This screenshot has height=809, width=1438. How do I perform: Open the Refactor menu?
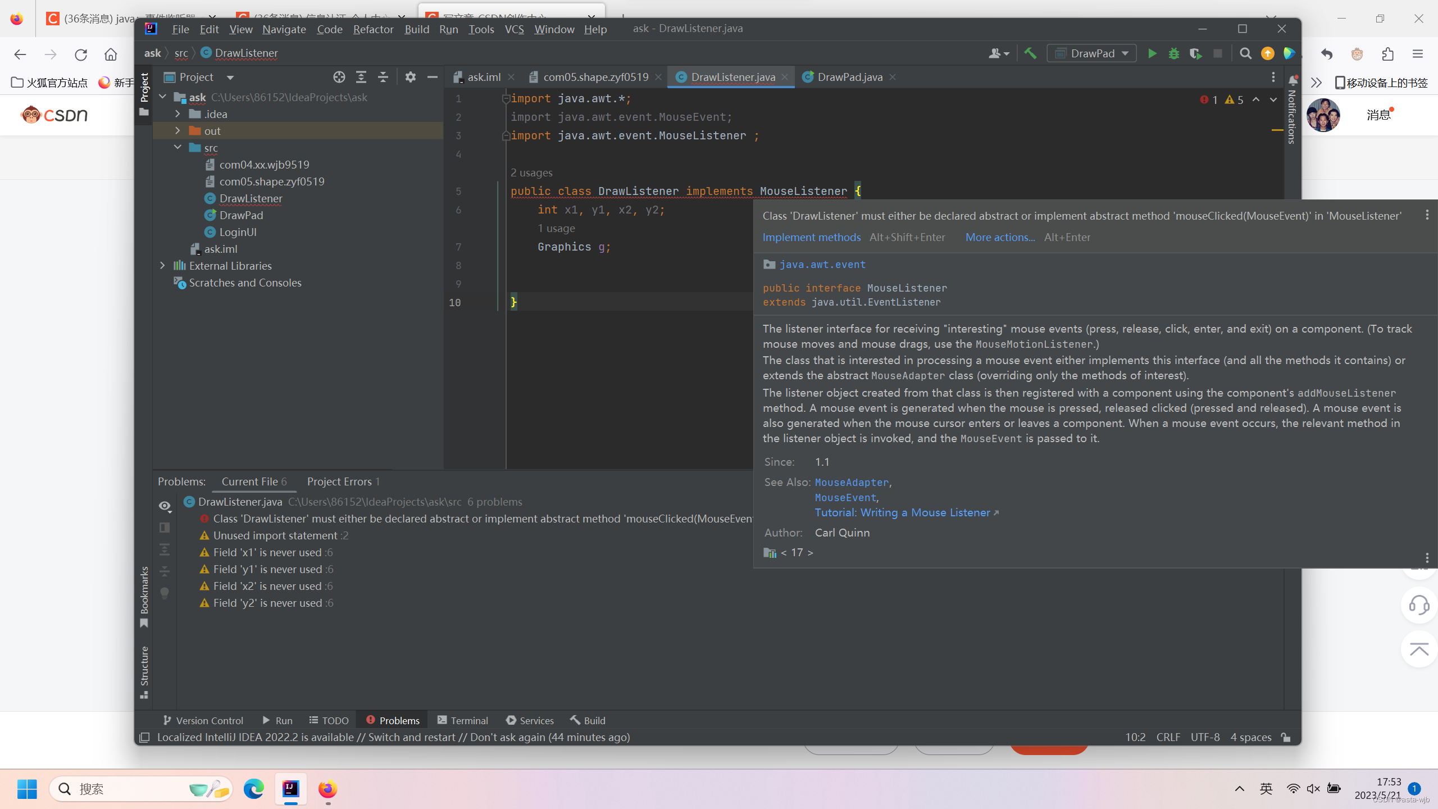pyautogui.click(x=373, y=29)
